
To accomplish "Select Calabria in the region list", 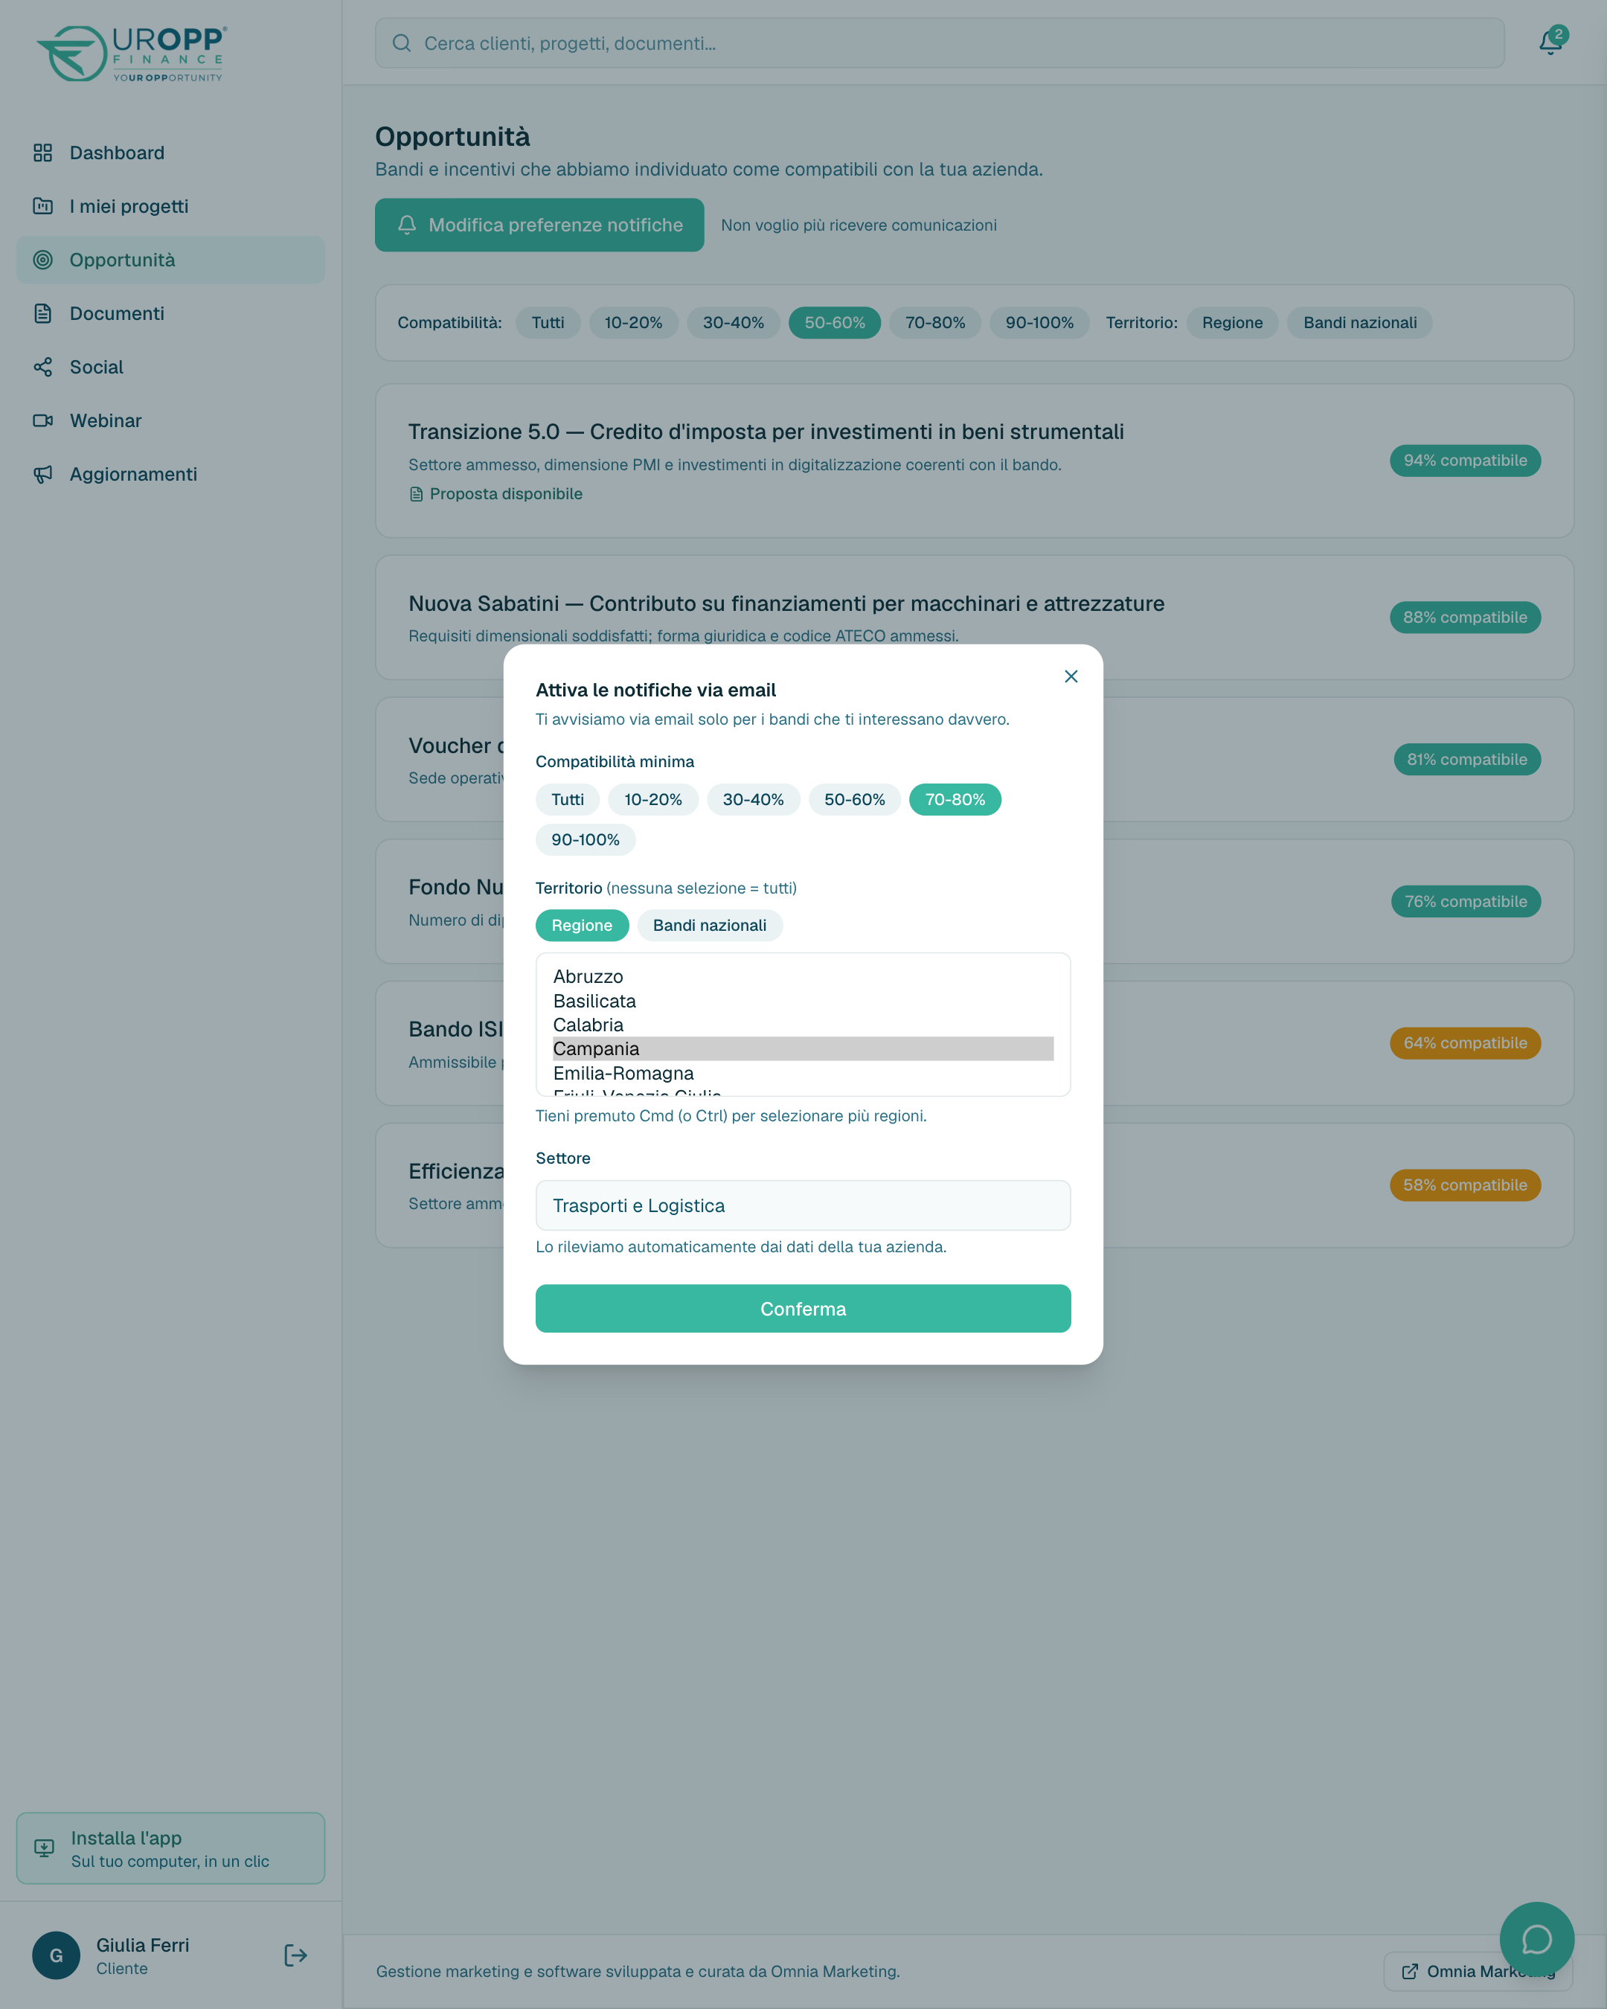I will [803, 1025].
